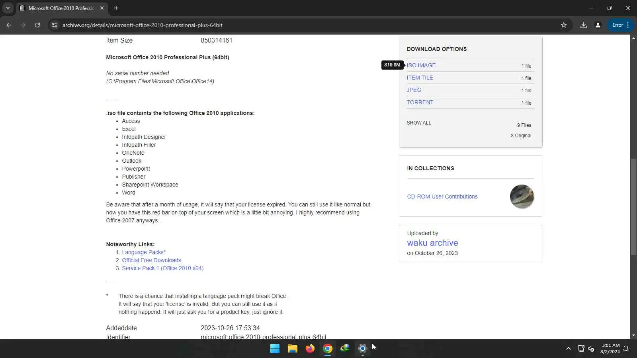Open Internet Download Manager from taskbar

(345, 348)
